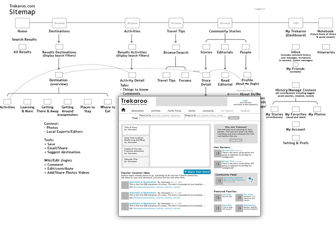Select the Read Editorial node box
The image size is (336, 241).
click(x=225, y=75)
